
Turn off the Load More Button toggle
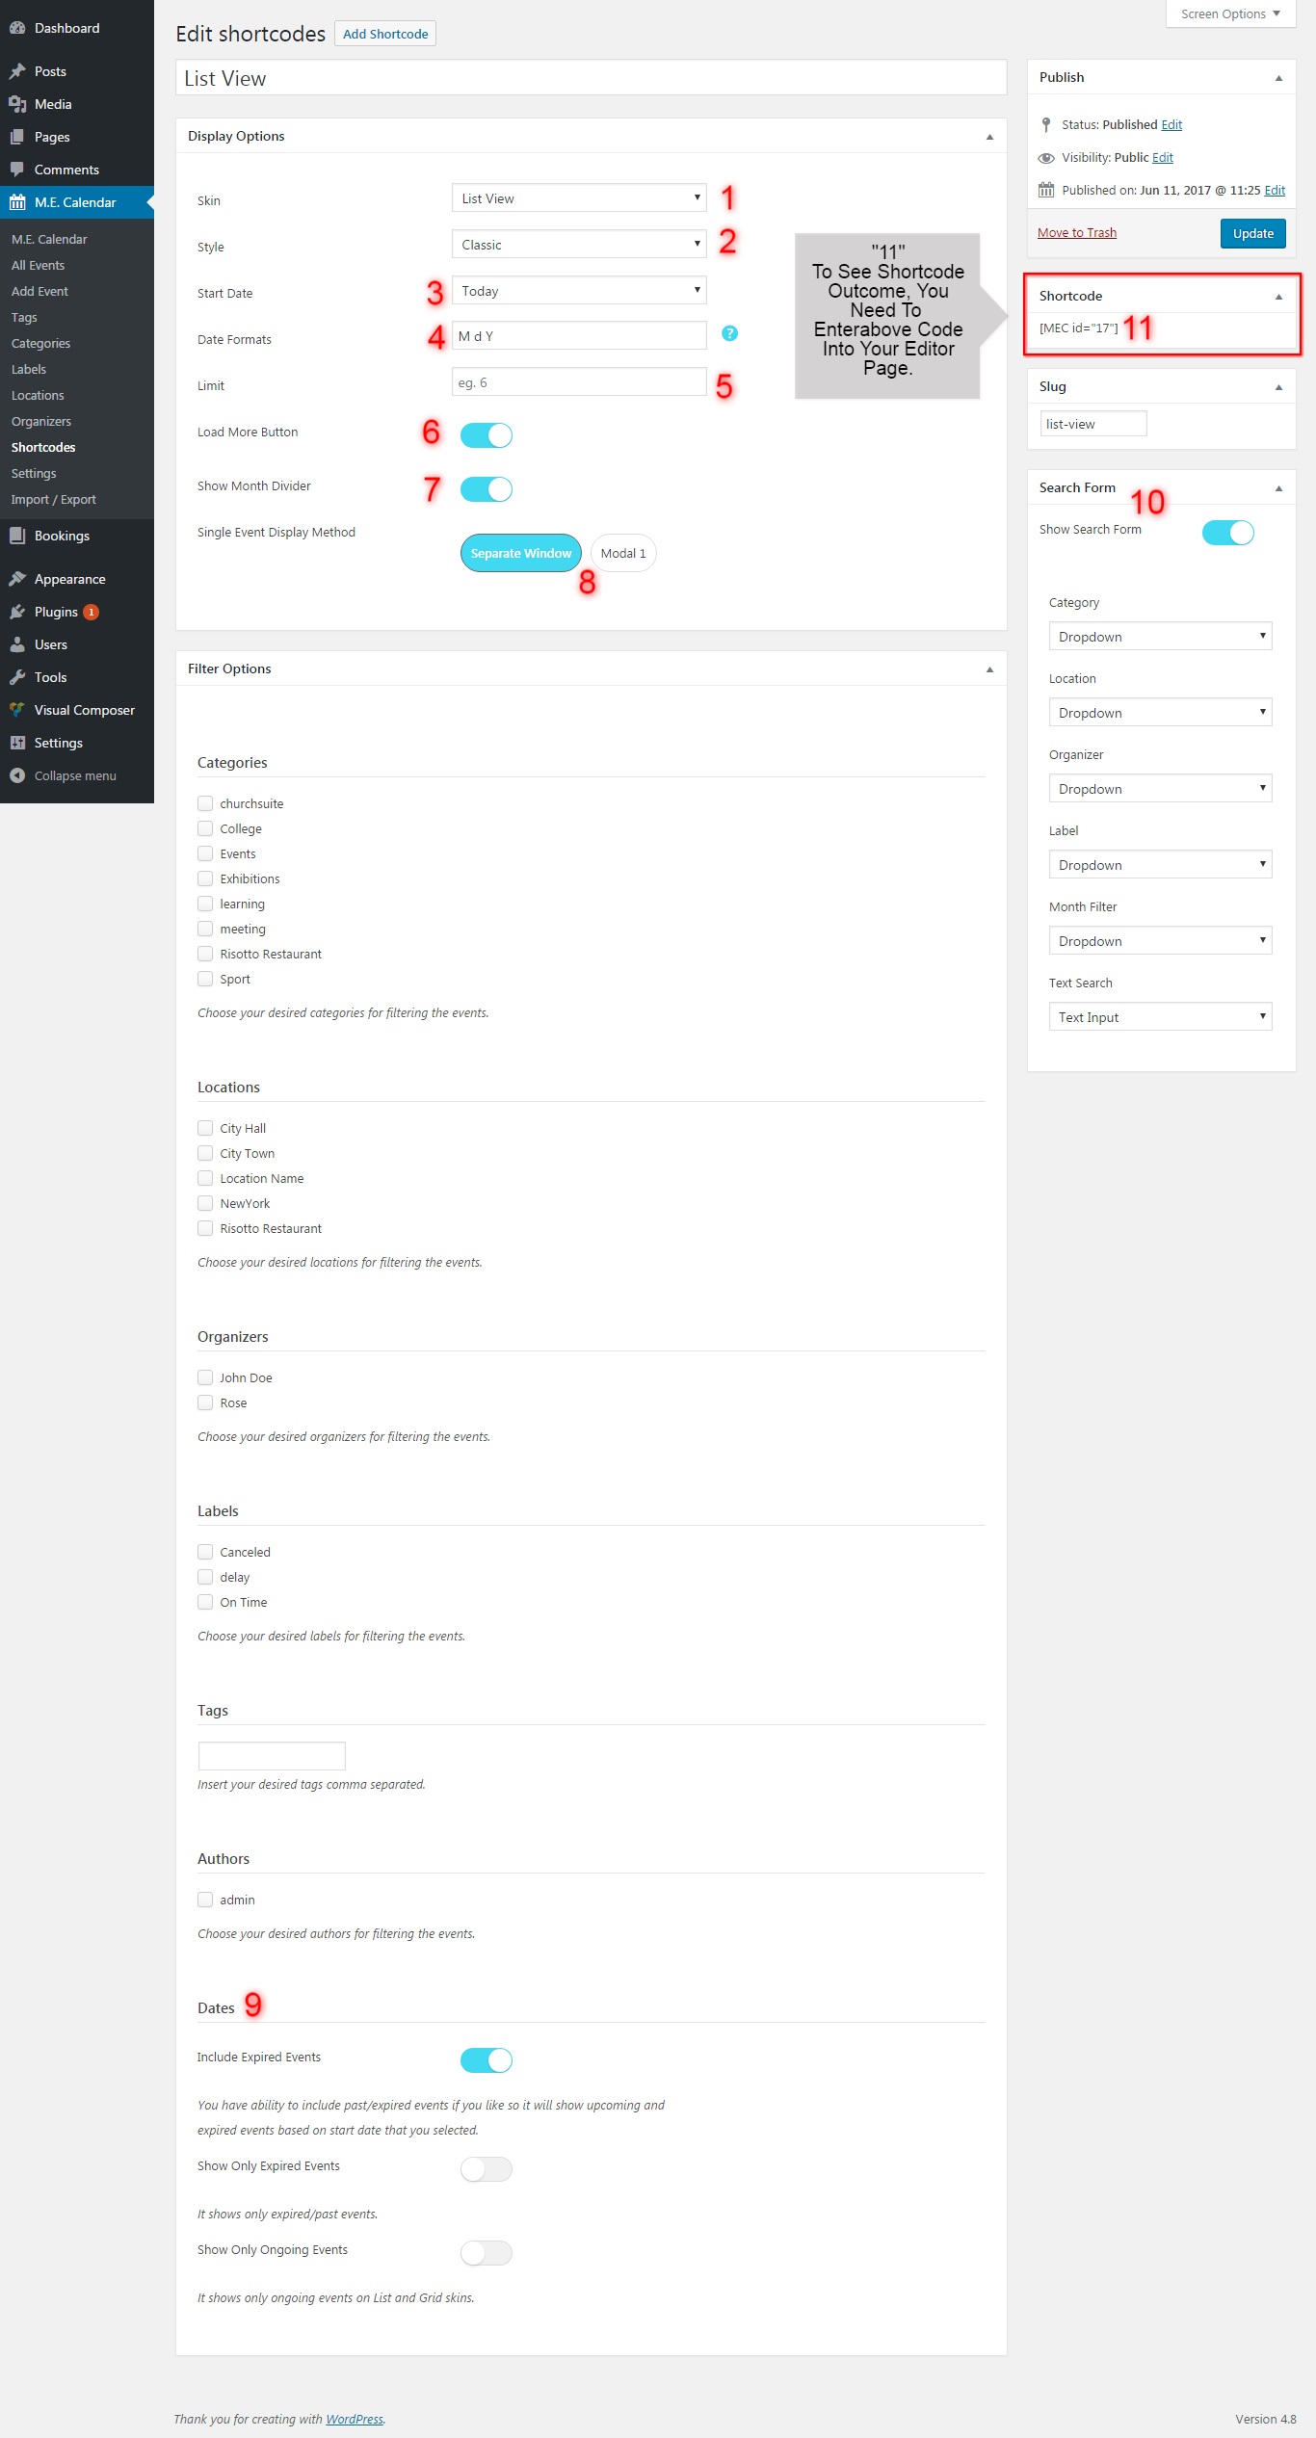click(x=487, y=435)
